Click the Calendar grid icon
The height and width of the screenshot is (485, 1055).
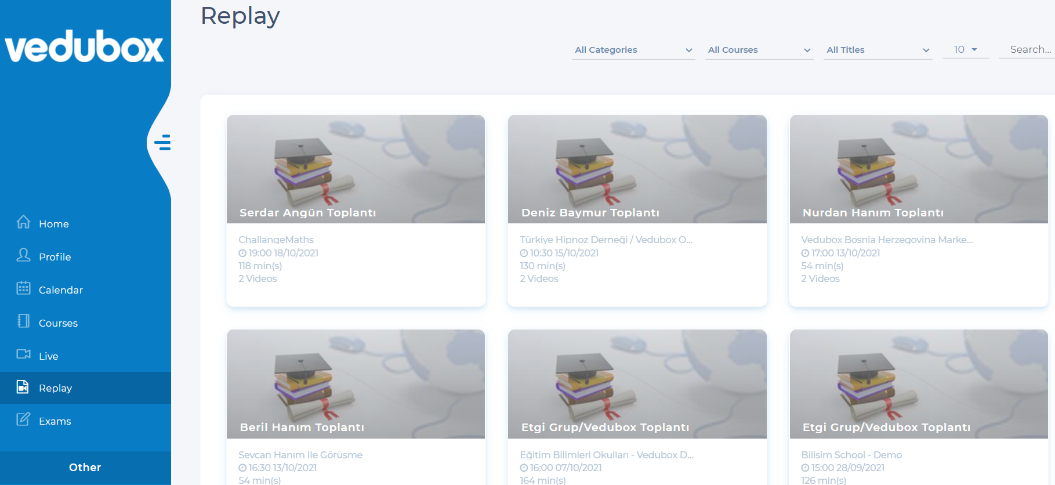point(23,288)
